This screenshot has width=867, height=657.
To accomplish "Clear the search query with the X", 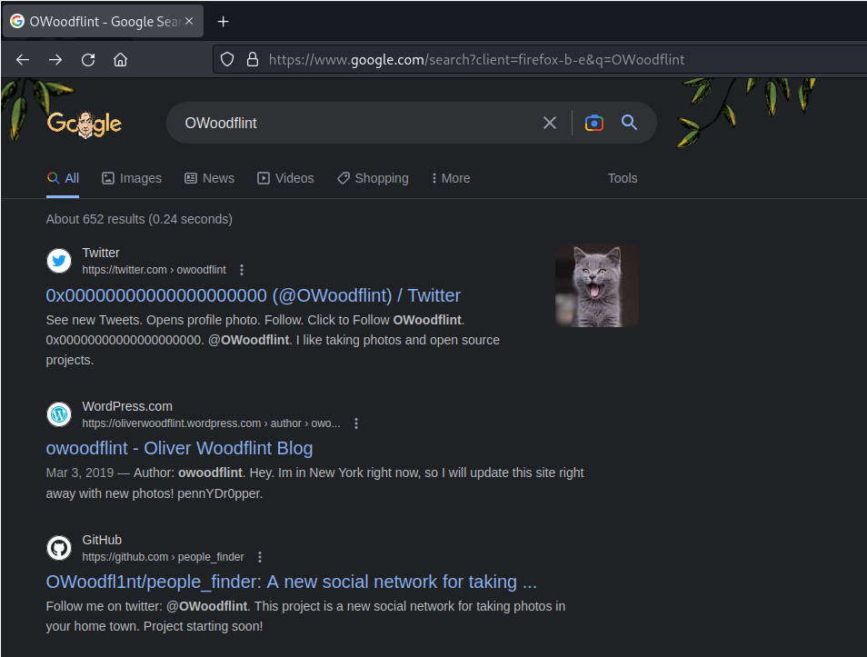I will point(549,123).
